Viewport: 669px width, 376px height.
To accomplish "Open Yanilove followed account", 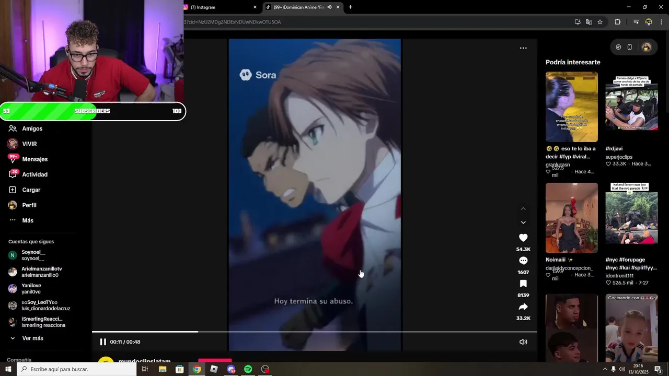I will [31, 289].
